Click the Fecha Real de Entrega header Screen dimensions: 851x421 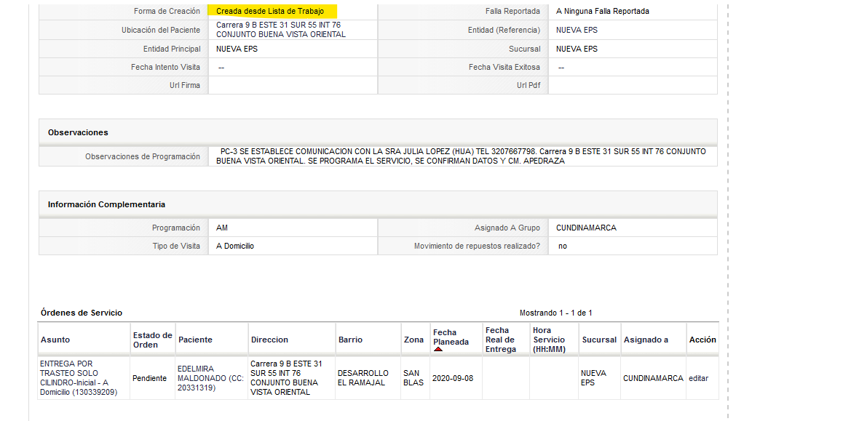point(500,340)
